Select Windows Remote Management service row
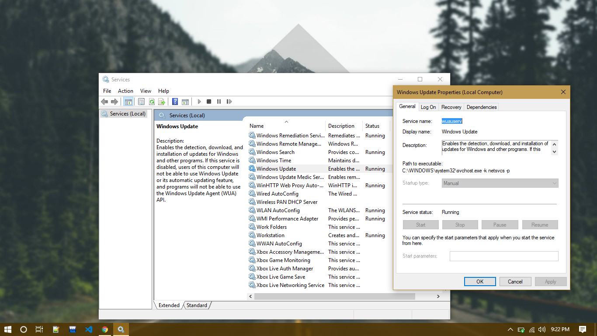Screen dimensions: 597x336 pyautogui.click(x=319, y=144)
